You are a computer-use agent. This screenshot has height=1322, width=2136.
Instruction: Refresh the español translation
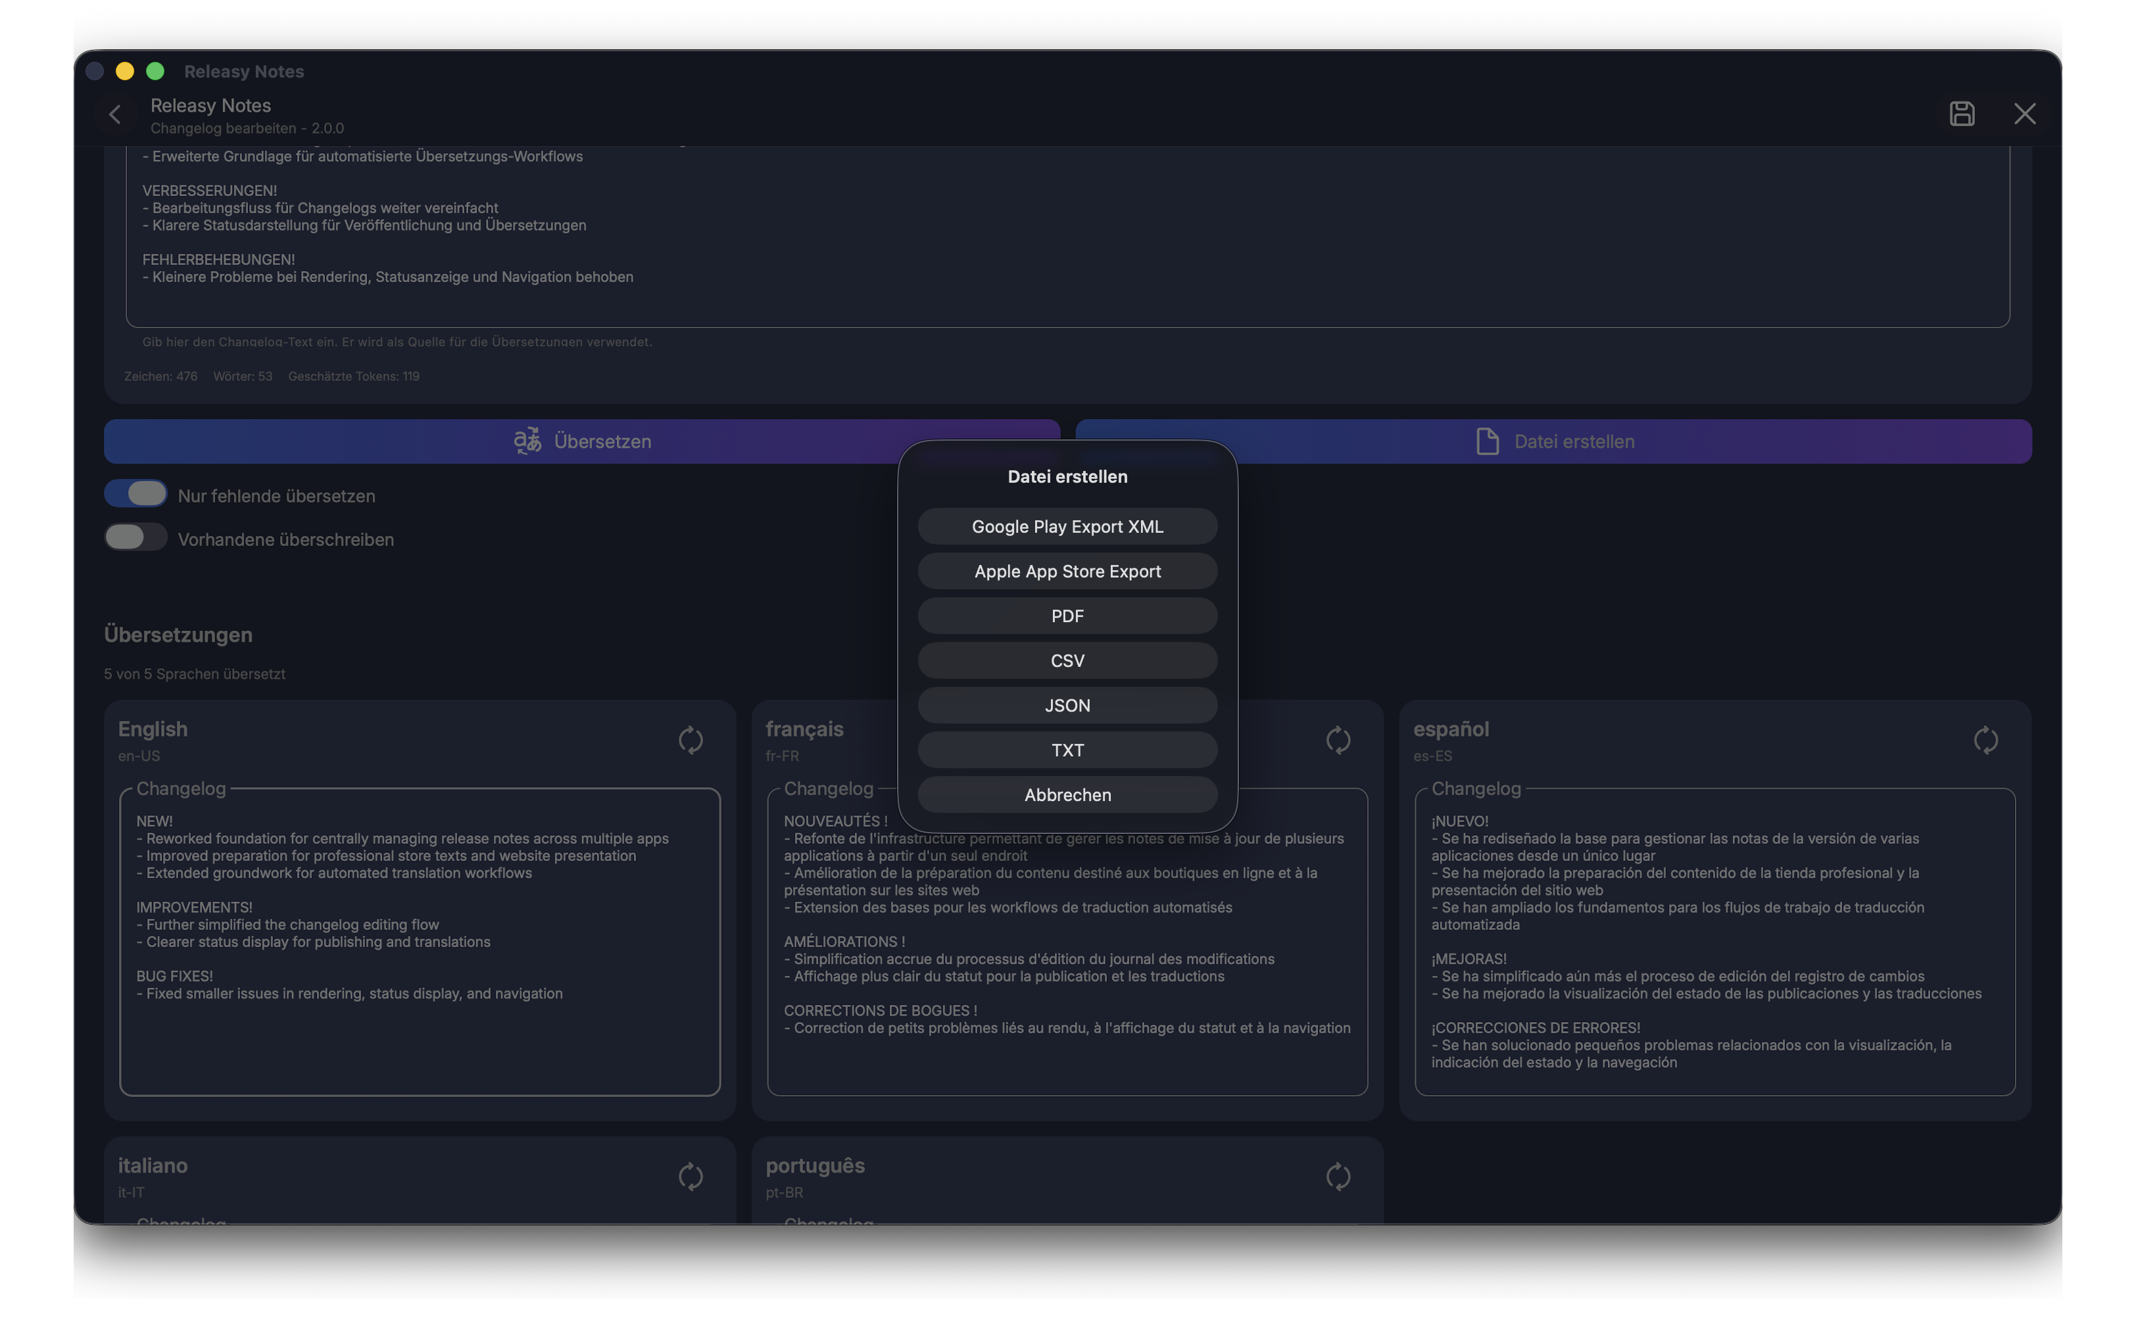tap(1985, 741)
